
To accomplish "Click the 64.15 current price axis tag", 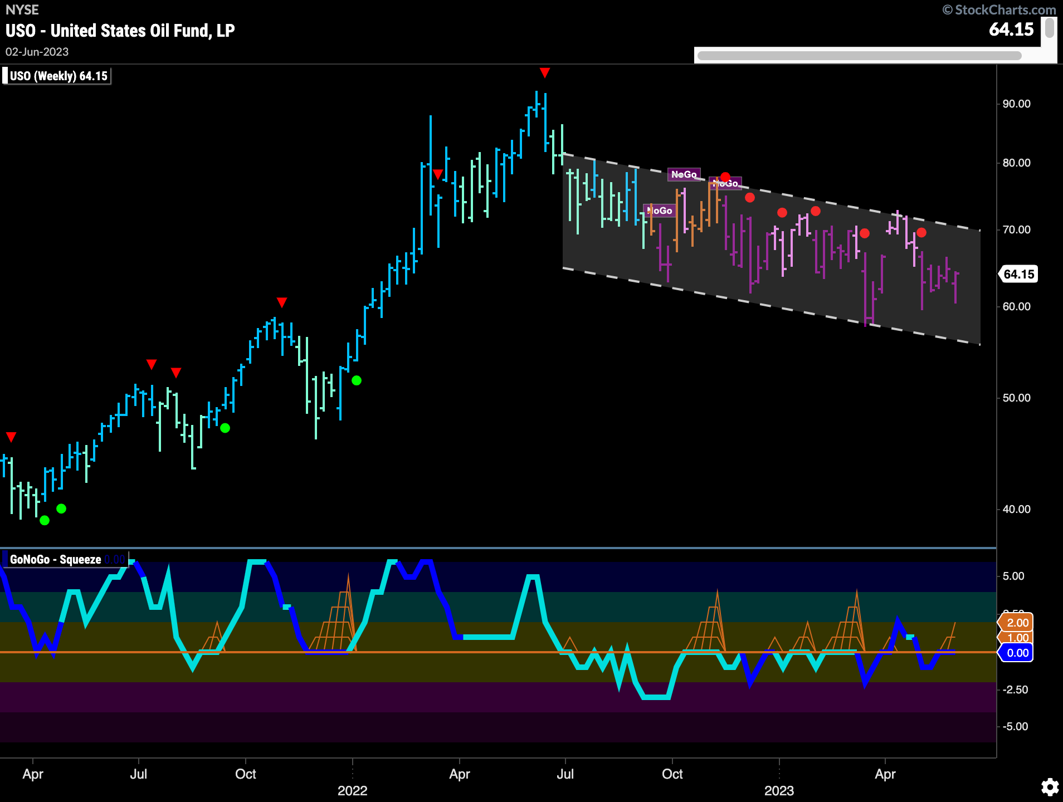I will 1018,274.
